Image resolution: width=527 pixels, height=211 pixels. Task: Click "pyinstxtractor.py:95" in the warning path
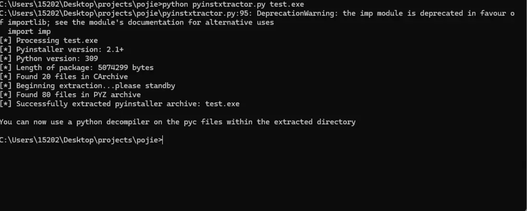[214, 13]
